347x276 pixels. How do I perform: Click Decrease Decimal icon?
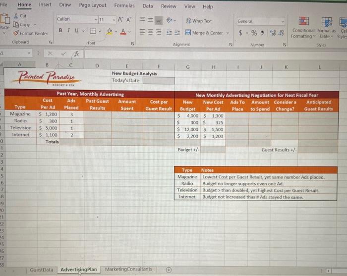[x=281, y=33]
